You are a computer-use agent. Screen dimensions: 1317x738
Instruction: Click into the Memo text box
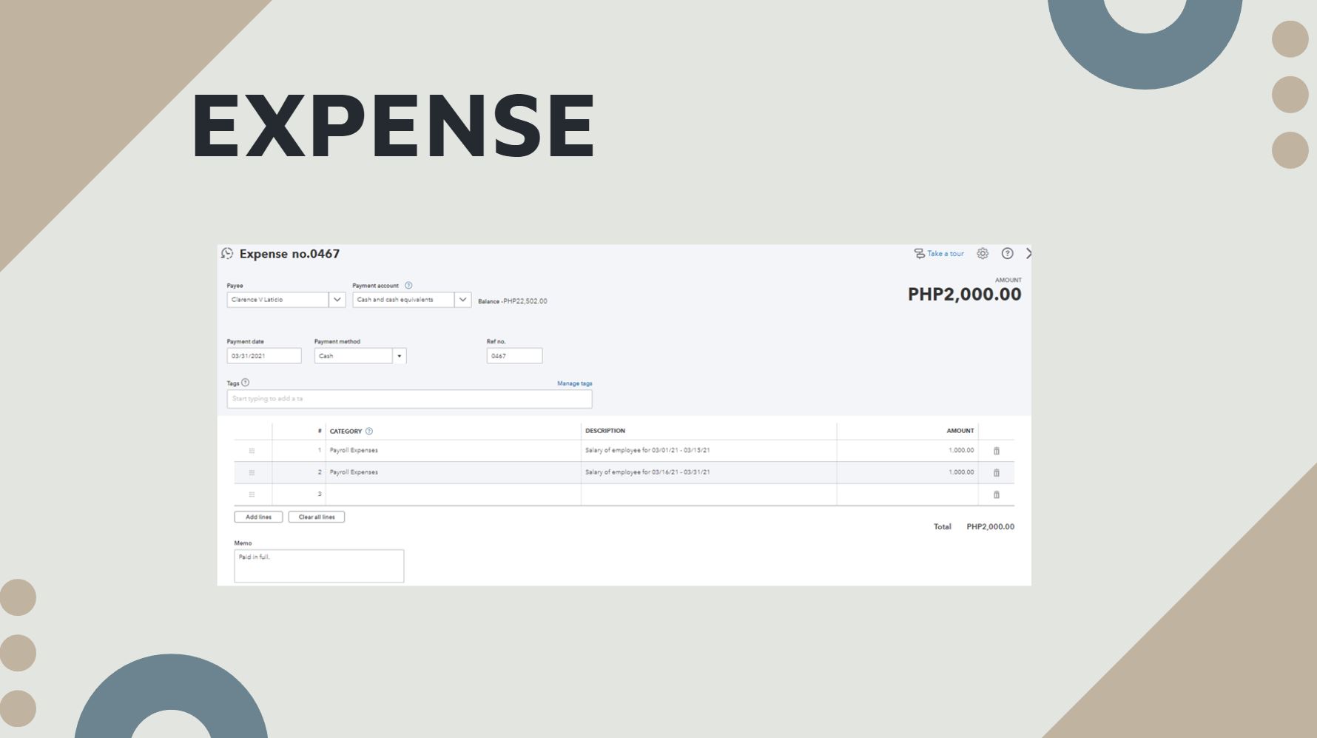(319, 566)
